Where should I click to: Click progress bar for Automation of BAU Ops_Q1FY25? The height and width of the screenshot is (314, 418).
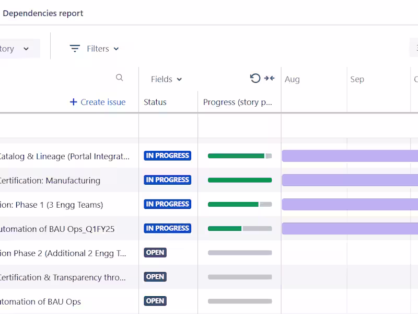coord(240,229)
